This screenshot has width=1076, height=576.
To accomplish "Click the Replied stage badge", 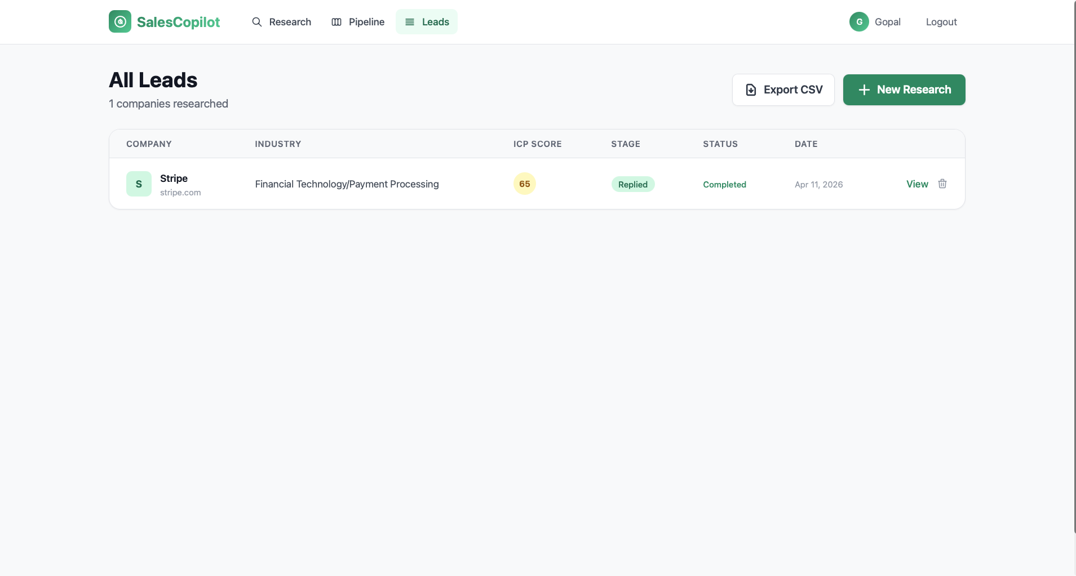I will tap(632, 184).
